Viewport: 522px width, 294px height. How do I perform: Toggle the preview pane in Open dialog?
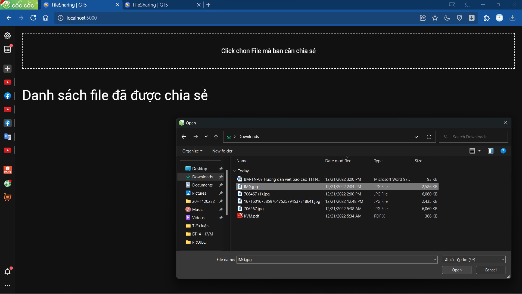coord(491,151)
